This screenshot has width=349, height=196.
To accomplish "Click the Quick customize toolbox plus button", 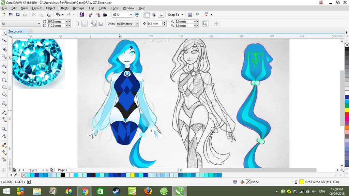I will coord(4,170).
